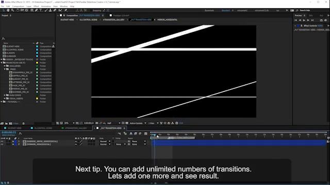Select the Unified Camera tool
This screenshot has width=330, height=185.
pyautogui.click(x=22, y=10)
